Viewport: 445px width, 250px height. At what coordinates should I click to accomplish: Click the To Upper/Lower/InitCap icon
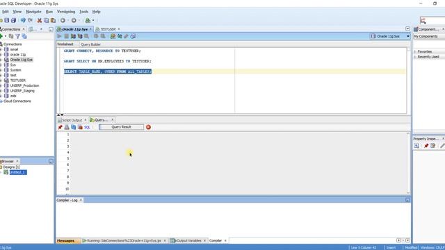coord(120,36)
